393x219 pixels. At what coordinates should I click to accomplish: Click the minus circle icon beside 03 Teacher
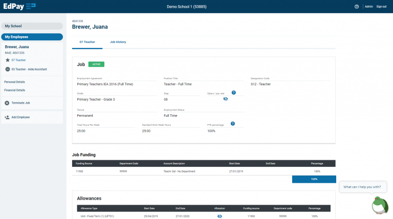(x=8, y=69)
